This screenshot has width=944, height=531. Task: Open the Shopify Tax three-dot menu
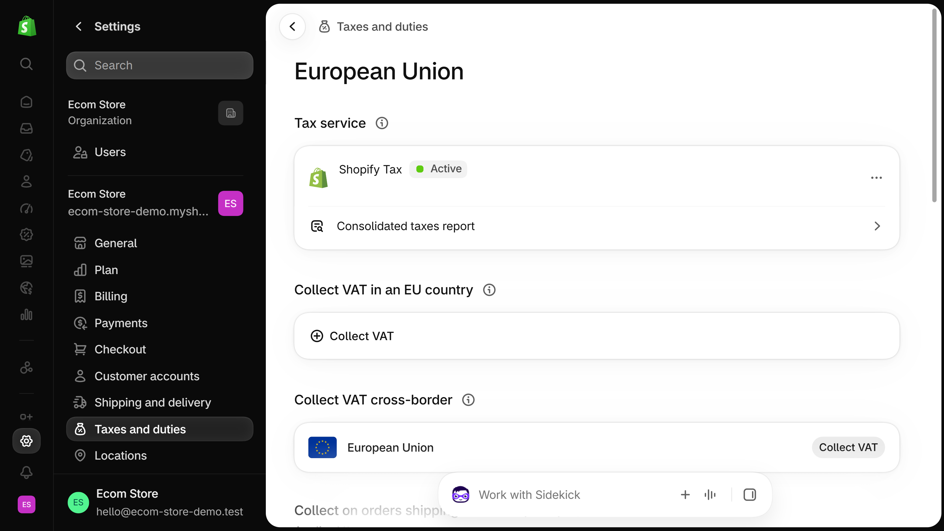877,178
